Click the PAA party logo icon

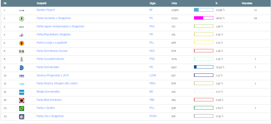(x=22, y=27)
